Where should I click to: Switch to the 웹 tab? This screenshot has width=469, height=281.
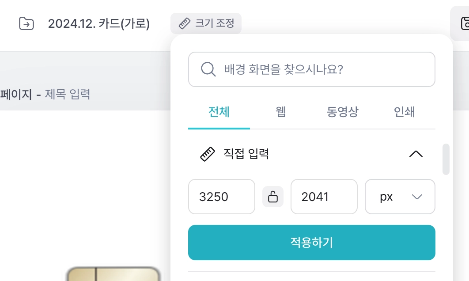tap(280, 112)
